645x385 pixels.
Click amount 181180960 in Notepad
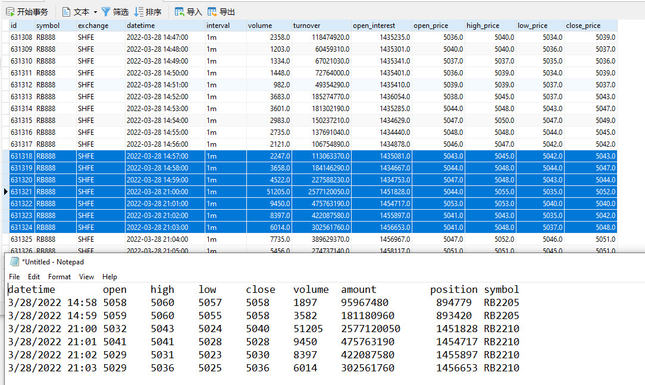click(367, 316)
